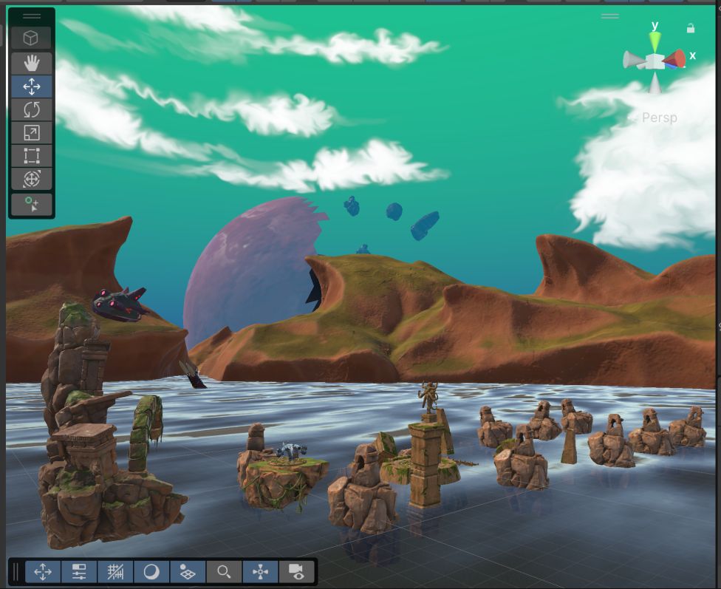The height and width of the screenshot is (589, 721).
Task: Toggle scene lighting with the moon icon
Action: click(151, 571)
